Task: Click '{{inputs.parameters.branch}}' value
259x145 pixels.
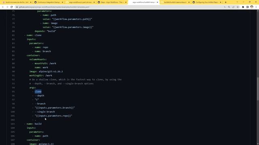Action: [x=55, y=108]
